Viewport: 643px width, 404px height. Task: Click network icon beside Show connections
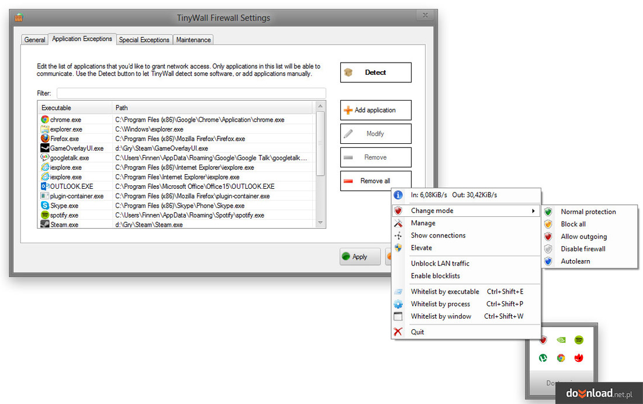click(397, 236)
